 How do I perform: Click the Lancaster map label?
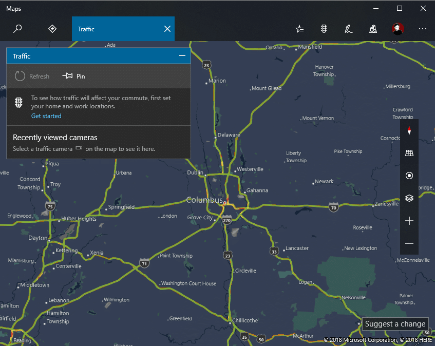tap(297, 248)
